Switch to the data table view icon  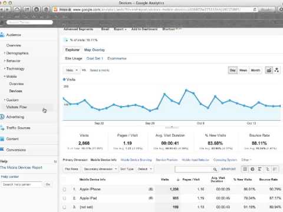(245, 169)
